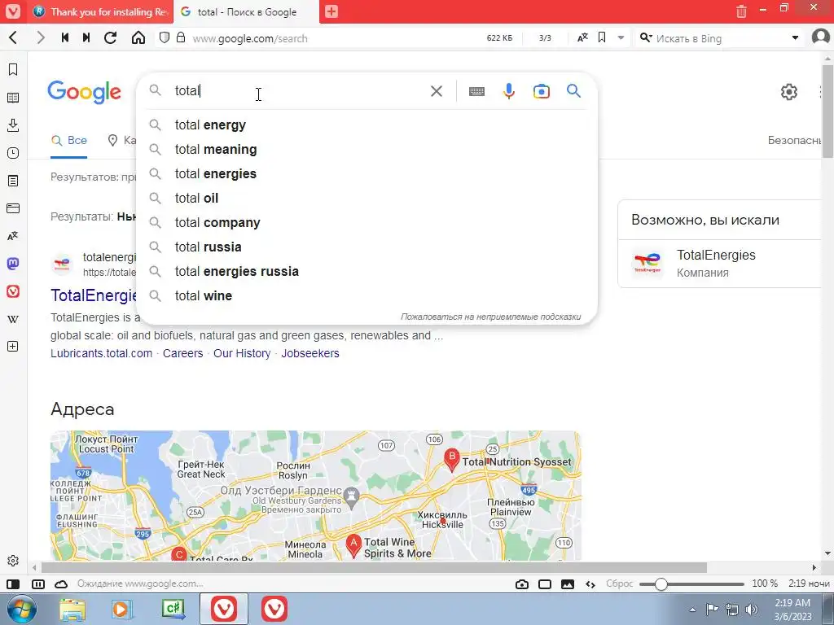Image resolution: width=834 pixels, height=625 pixels.
Task: Open History panel clock icon
Action: (x=13, y=153)
